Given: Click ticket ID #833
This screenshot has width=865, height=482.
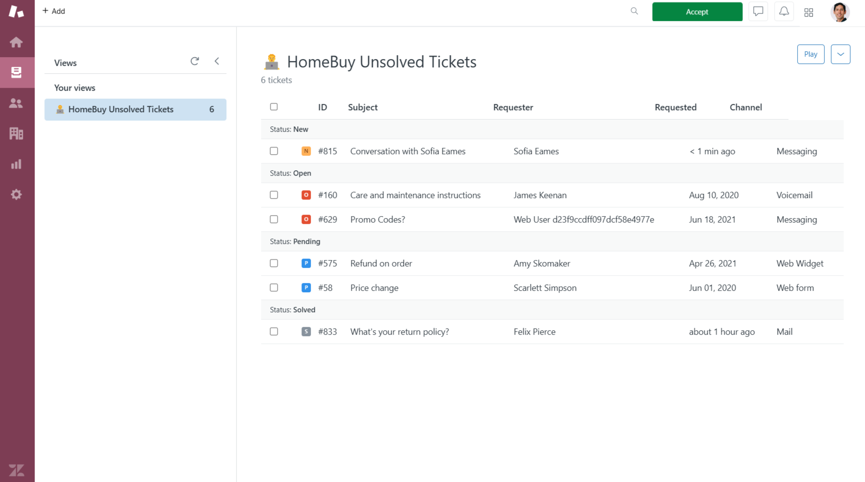Looking at the screenshot, I should [327, 332].
